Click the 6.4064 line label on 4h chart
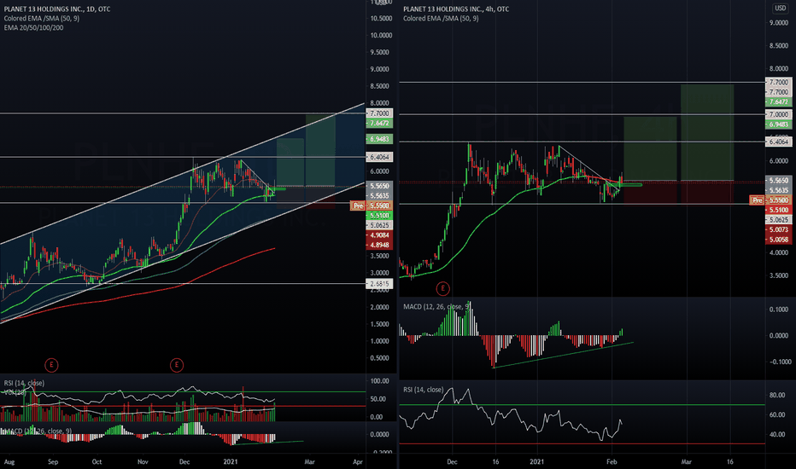This screenshot has height=469, width=796. (778, 142)
